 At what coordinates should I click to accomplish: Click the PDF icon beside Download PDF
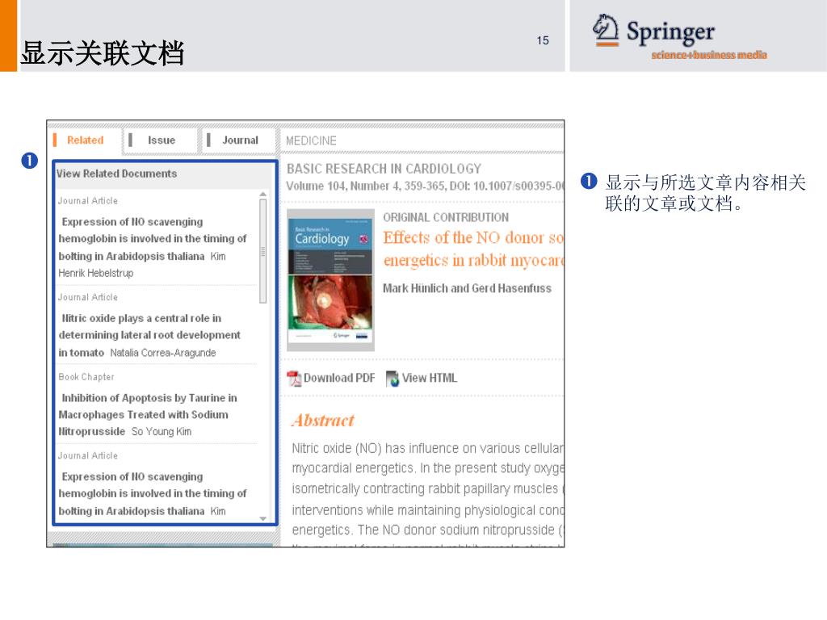click(x=294, y=378)
